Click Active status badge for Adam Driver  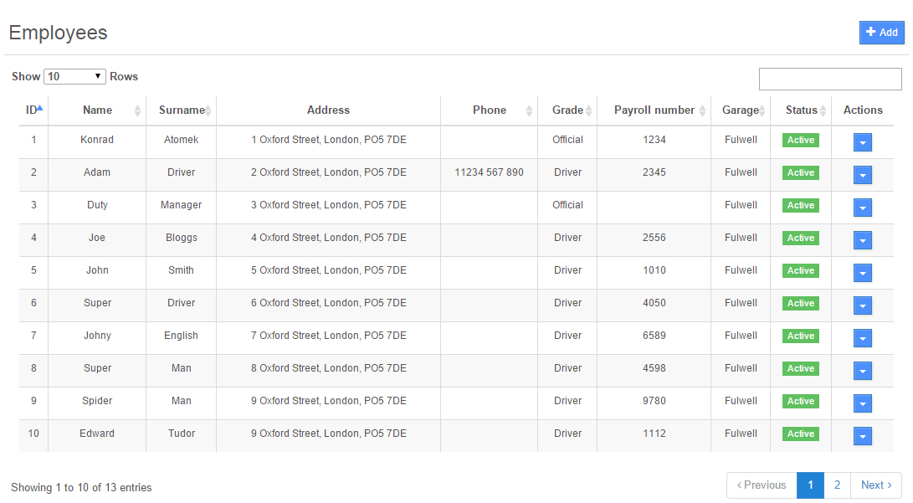800,172
